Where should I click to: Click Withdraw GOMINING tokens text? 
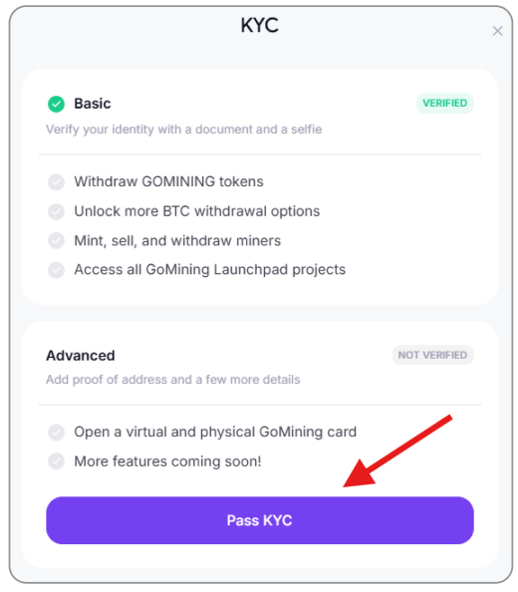pyautogui.click(x=168, y=181)
